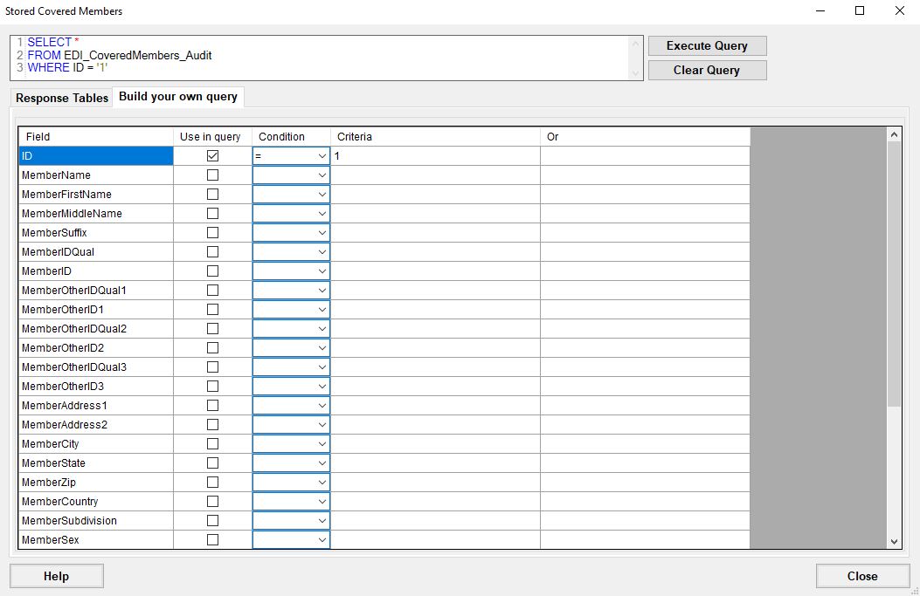Open the Condition dropdown for MemberName
920x596 pixels.
(322, 175)
